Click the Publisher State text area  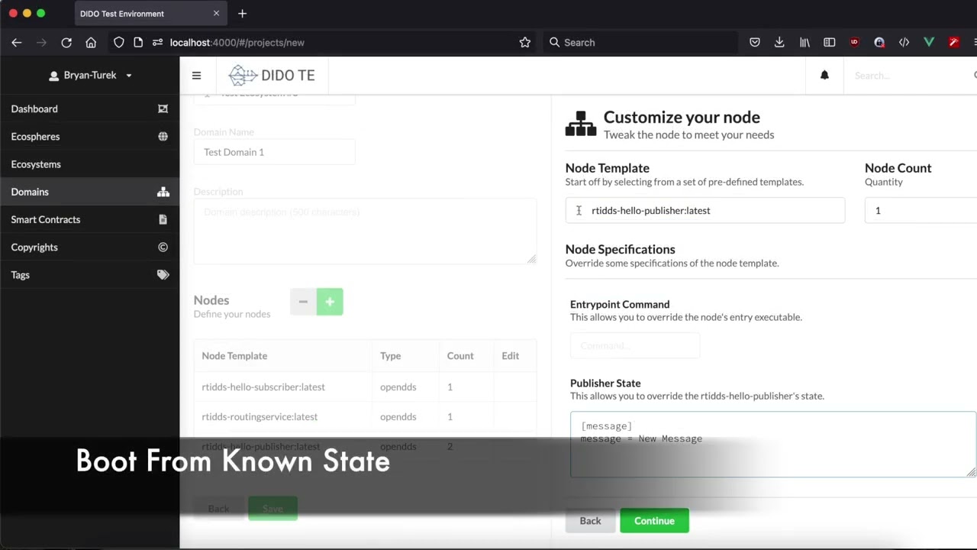pyautogui.click(x=773, y=445)
